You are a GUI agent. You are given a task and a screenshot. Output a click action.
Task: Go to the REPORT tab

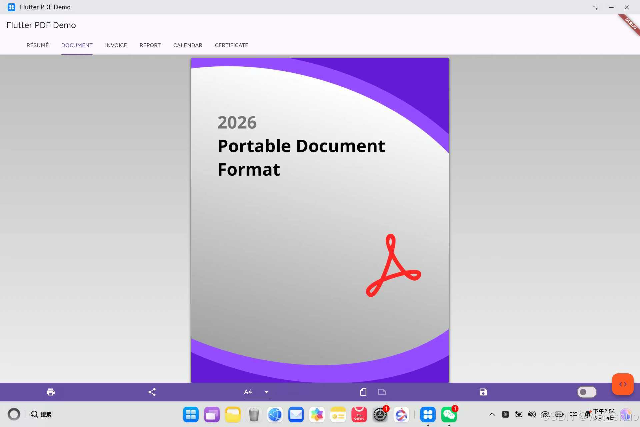coord(150,45)
